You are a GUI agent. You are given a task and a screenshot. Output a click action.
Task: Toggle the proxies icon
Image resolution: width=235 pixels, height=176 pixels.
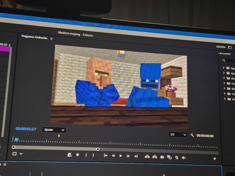click(x=177, y=157)
